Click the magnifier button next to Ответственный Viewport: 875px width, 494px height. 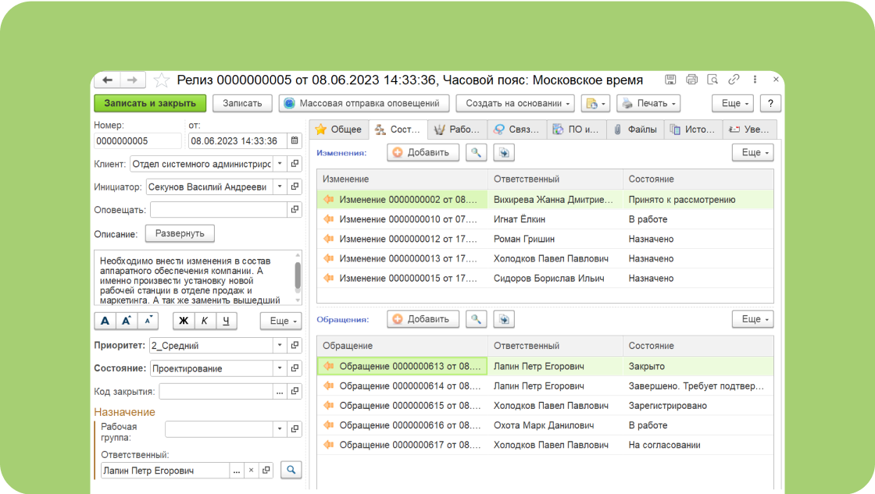[x=291, y=470]
